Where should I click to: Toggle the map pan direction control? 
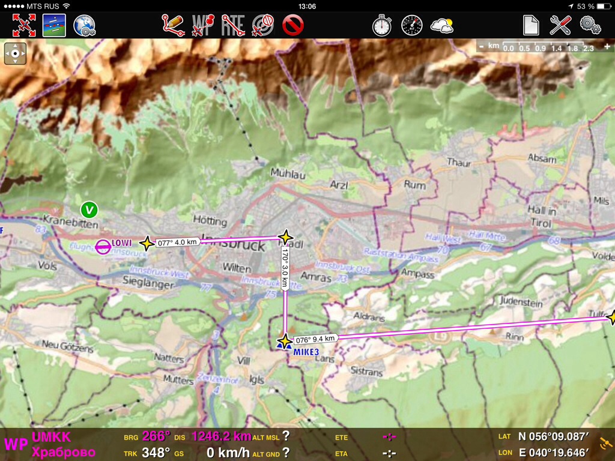(x=15, y=53)
